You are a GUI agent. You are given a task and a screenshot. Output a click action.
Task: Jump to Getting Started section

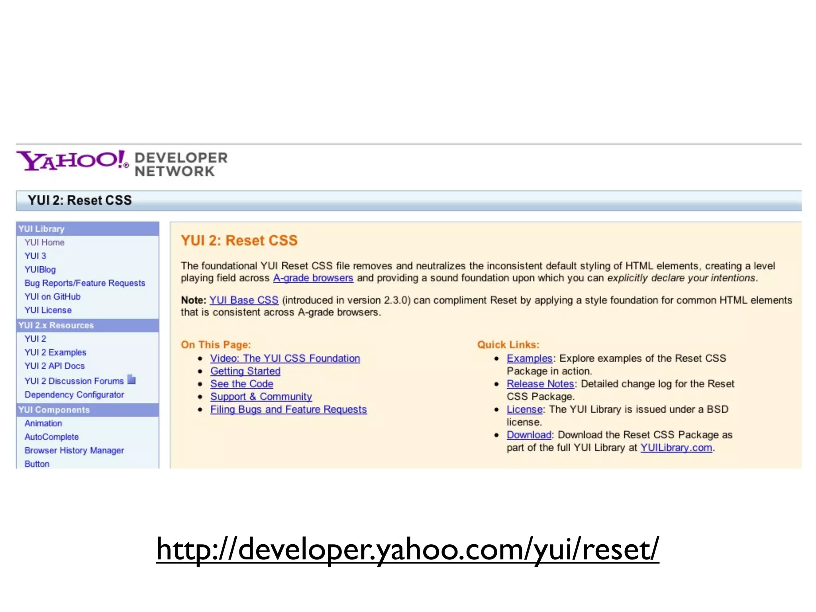point(245,371)
